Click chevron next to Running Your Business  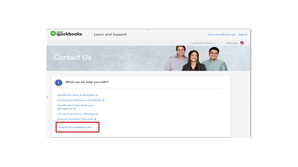click(x=104, y=100)
